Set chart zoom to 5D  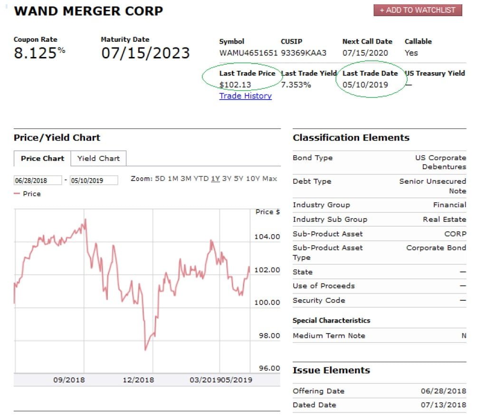(160, 179)
